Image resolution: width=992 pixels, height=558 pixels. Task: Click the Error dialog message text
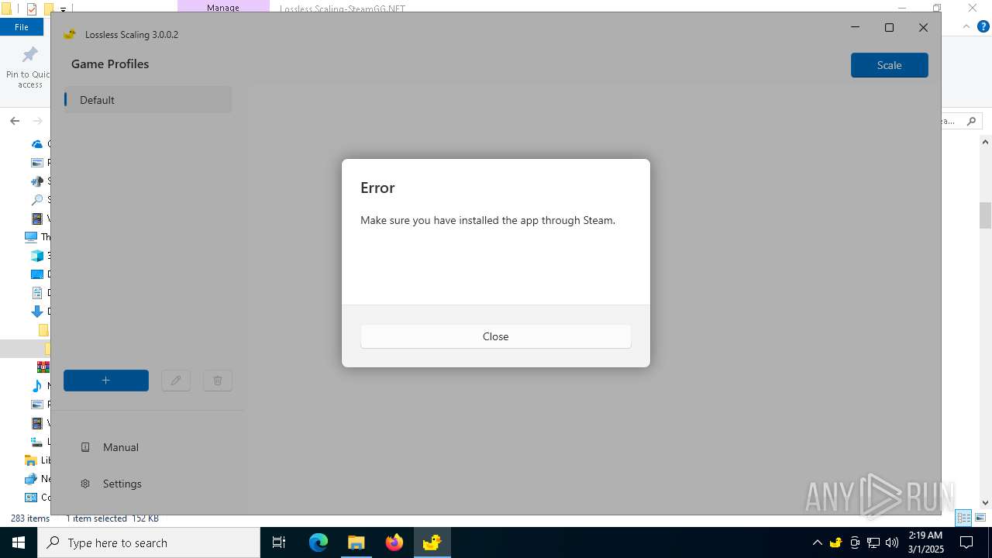point(487,220)
